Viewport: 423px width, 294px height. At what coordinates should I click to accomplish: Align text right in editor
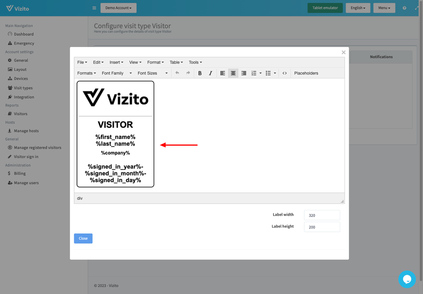(x=243, y=73)
